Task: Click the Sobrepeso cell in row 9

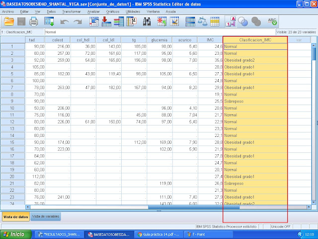Action: 255,101
